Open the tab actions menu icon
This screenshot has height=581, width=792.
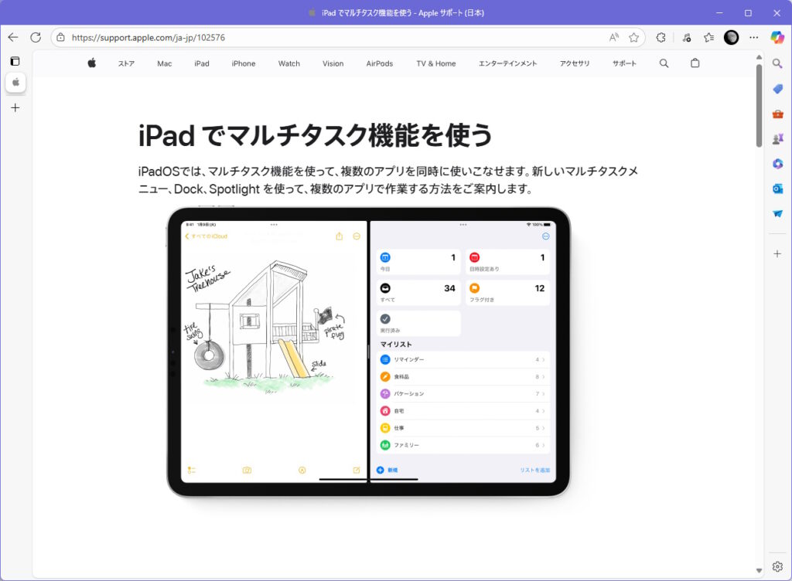pos(15,61)
